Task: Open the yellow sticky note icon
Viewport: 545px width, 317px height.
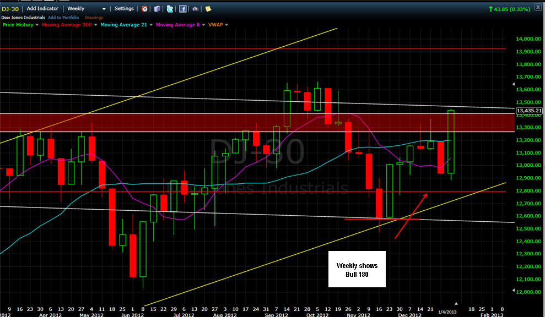Action: tap(208, 9)
